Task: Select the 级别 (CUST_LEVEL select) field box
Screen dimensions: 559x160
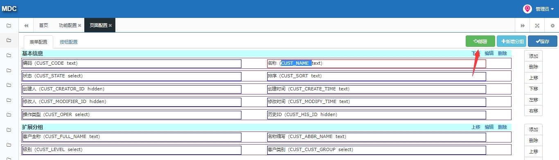Action: point(132,150)
